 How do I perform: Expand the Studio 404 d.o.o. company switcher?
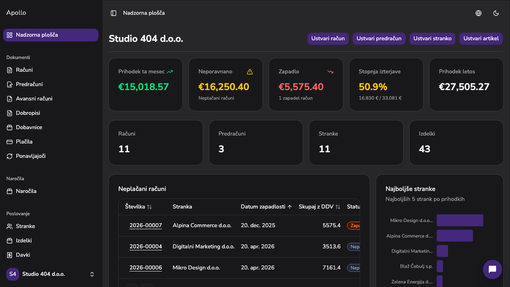(51, 274)
